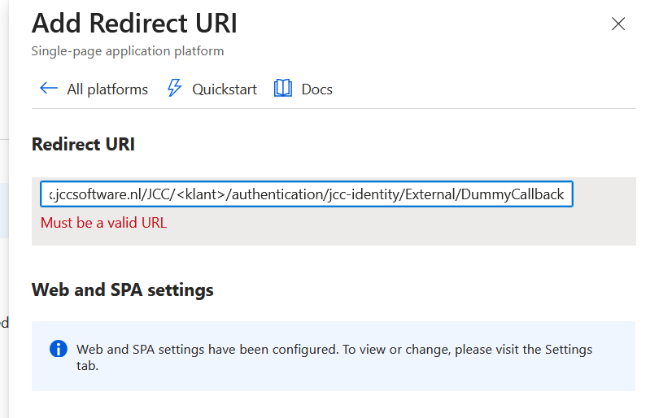Click inside the Redirect URI text field
The height and width of the screenshot is (418, 650).
click(306, 194)
